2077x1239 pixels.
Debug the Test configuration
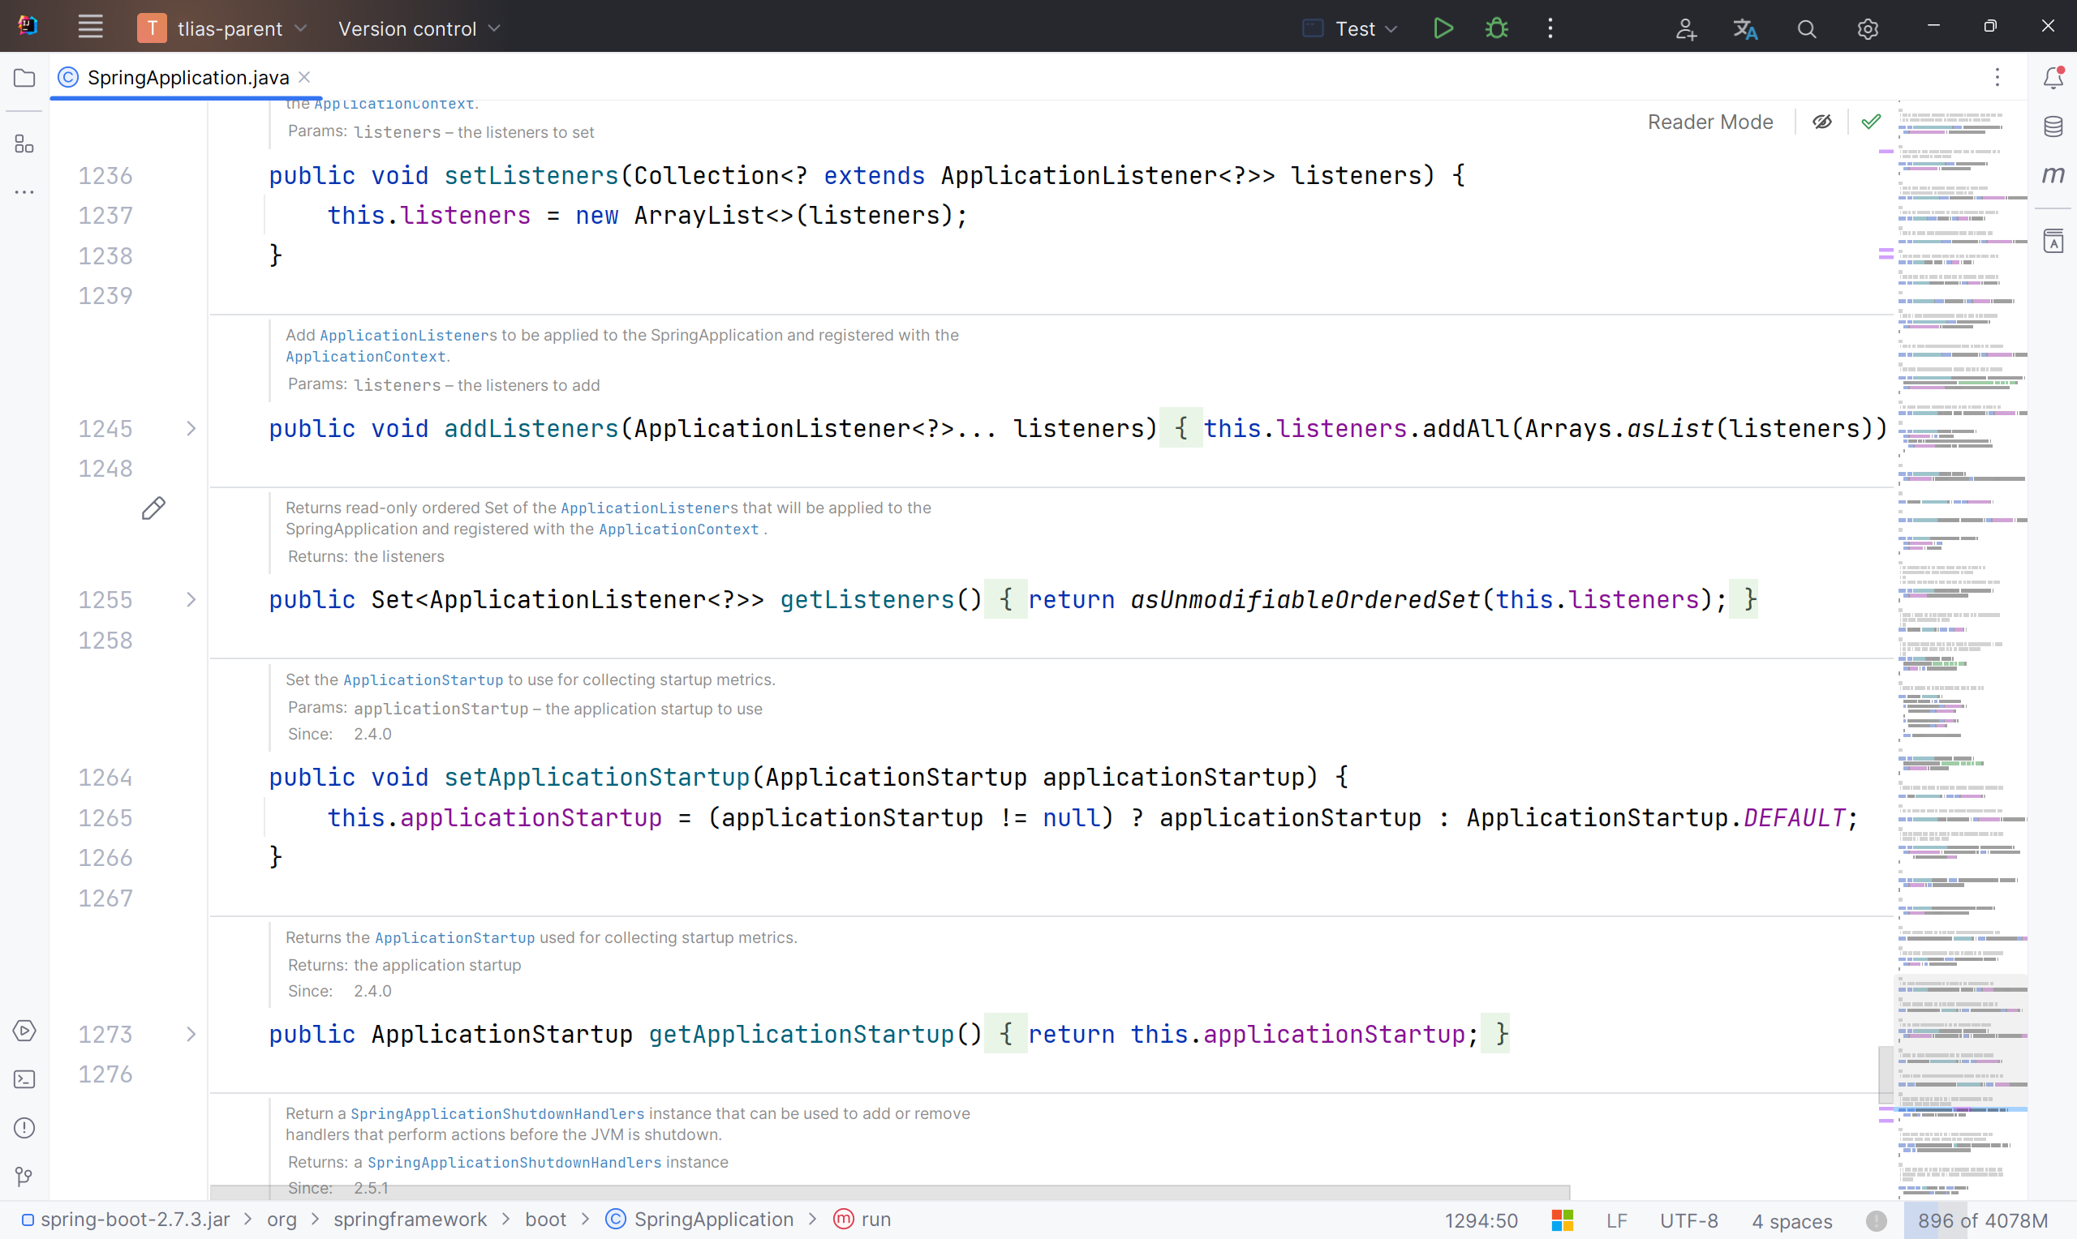[x=1497, y=28]
